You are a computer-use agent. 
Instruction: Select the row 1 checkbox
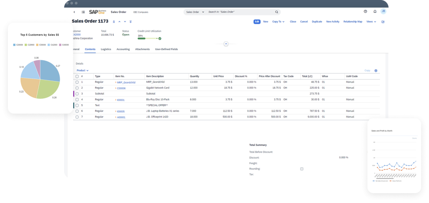pos(77,82)
